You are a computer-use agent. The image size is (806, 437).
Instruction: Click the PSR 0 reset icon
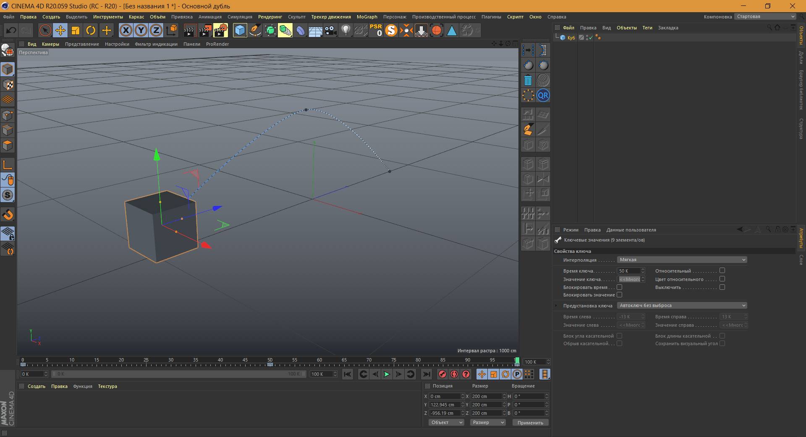(x=376, y=30)
